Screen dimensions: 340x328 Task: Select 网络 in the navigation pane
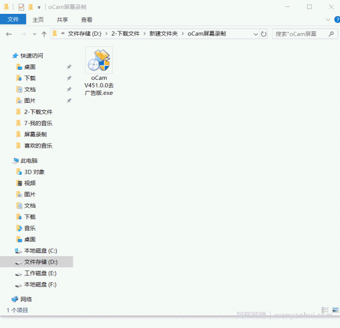26,299
